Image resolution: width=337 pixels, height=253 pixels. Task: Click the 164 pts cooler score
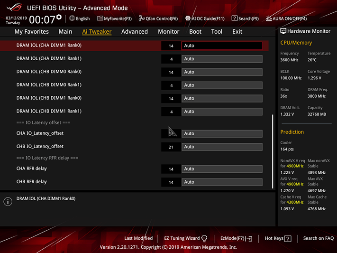(x=287, y=149)
